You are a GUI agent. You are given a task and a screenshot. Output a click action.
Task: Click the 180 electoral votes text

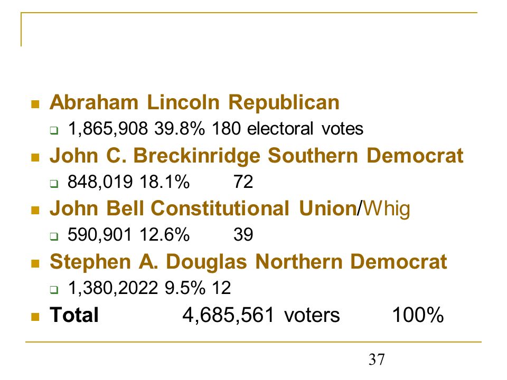[x=287, y=129]
